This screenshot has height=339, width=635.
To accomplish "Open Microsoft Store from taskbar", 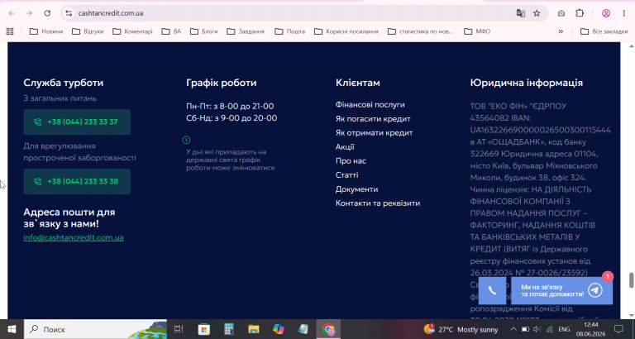I will (203, 329).
